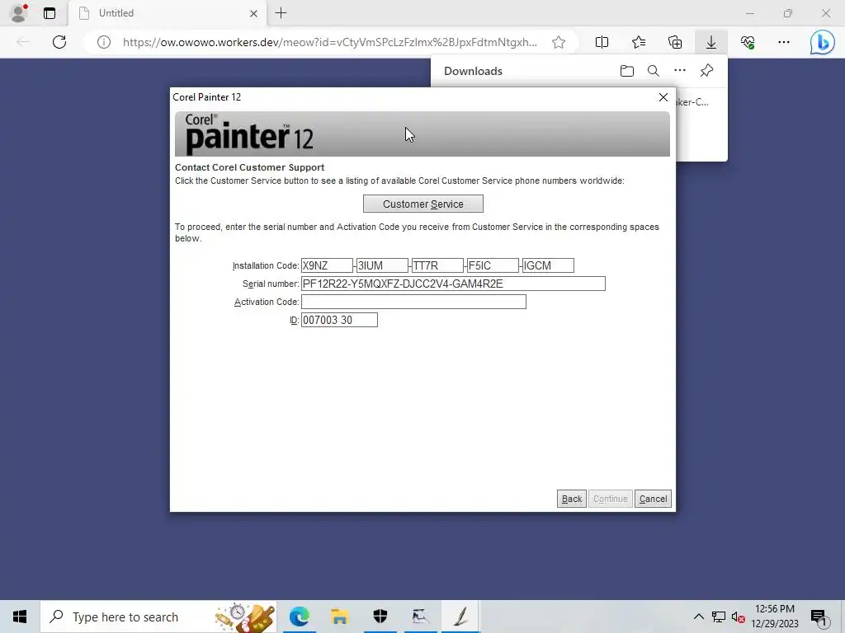View site information icon in address bar

(x=103, y=42)
